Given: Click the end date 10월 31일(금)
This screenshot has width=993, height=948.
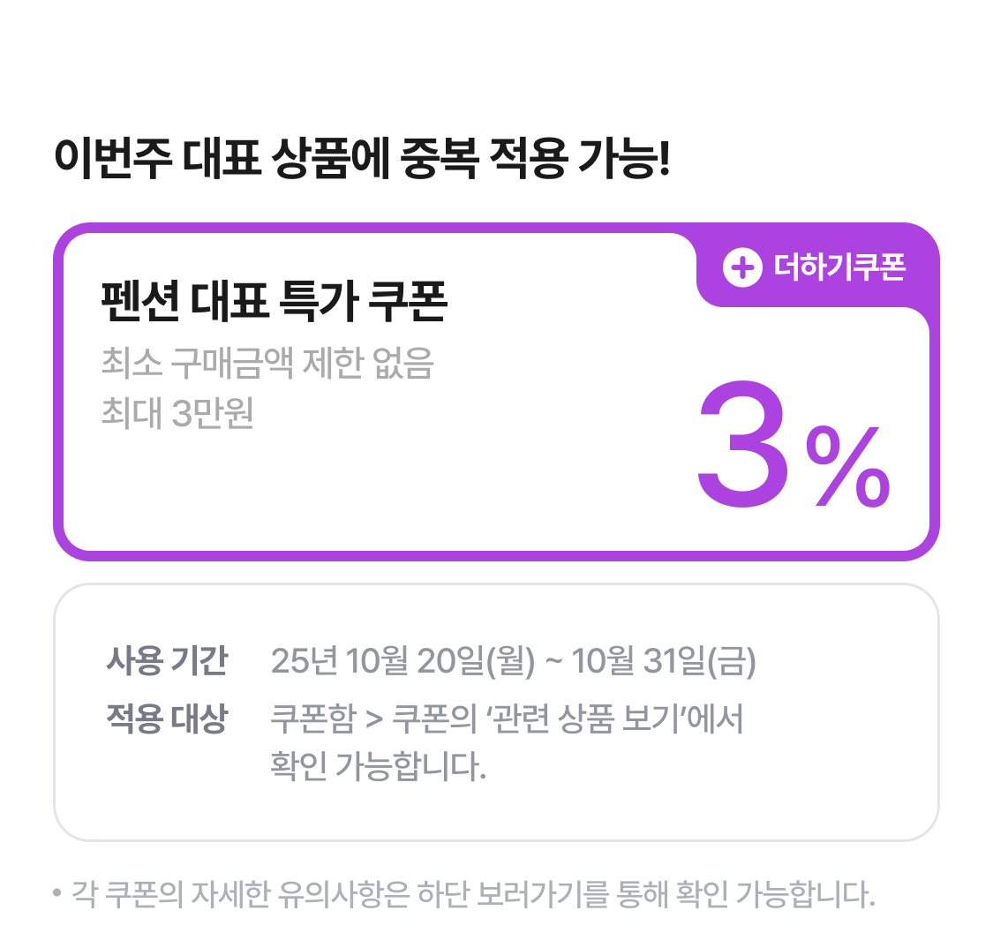Looking at the screenshot, I should coord(664,661).
